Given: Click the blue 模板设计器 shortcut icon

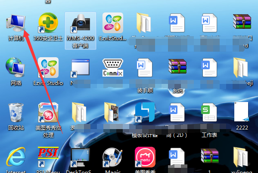Looking at the screenshot, I should point(145,112).
